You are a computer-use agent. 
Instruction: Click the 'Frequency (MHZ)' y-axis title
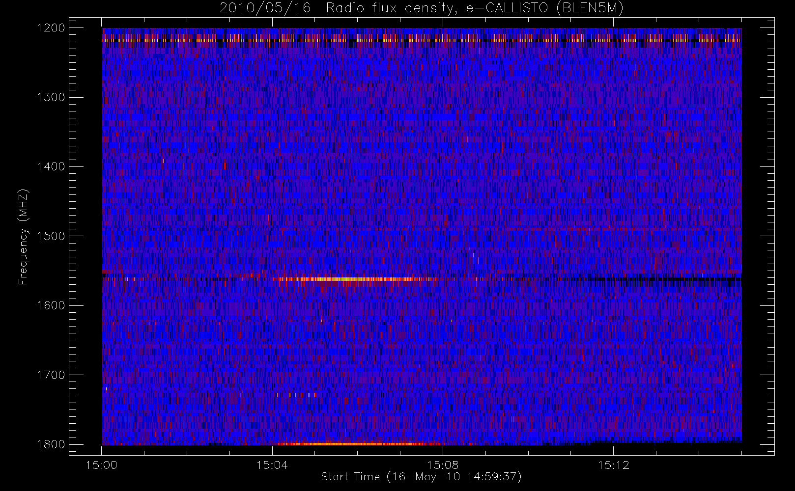click(x=23, y=237)
